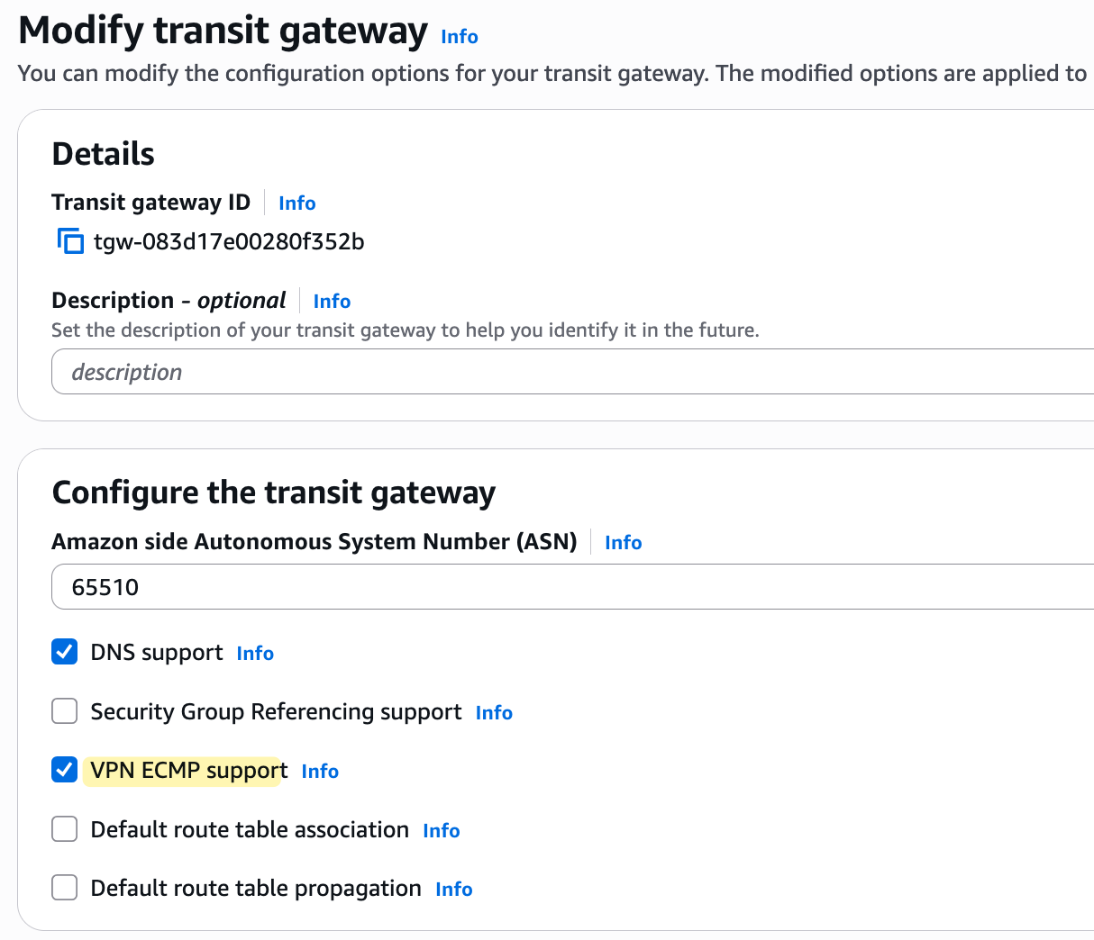Click Info next to Transit gateway ID
This screenshot has height=940, width=1094.
[296, 203]
